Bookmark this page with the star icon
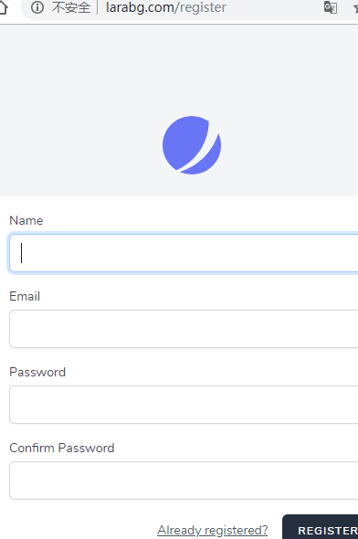 point(355,7)
